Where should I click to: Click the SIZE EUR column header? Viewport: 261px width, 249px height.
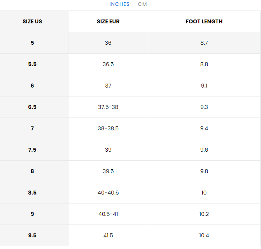tap(108, 21)
